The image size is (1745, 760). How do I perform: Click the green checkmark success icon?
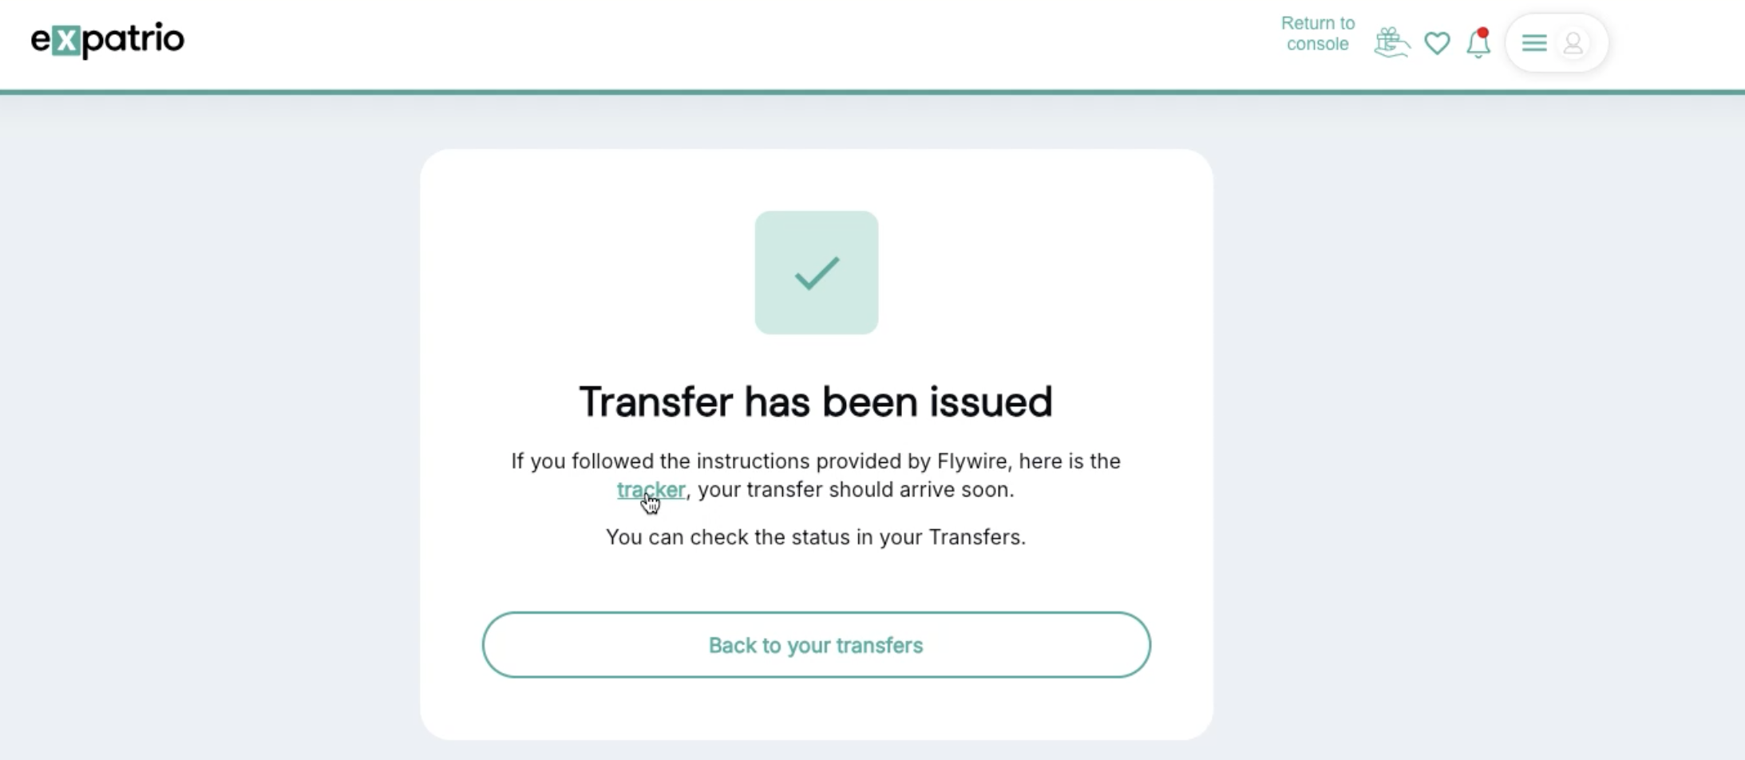click(817, 273)
